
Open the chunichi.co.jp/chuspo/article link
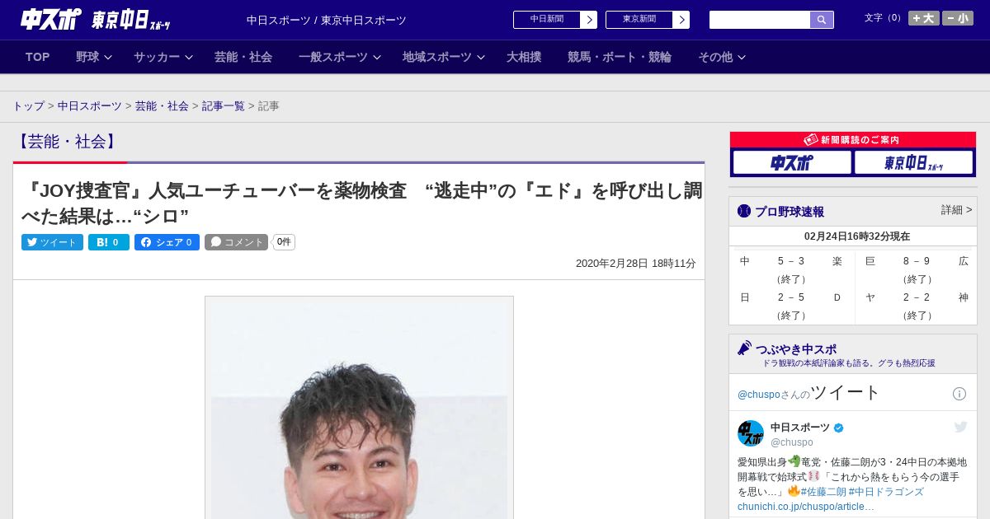click(x=805, y=506)
